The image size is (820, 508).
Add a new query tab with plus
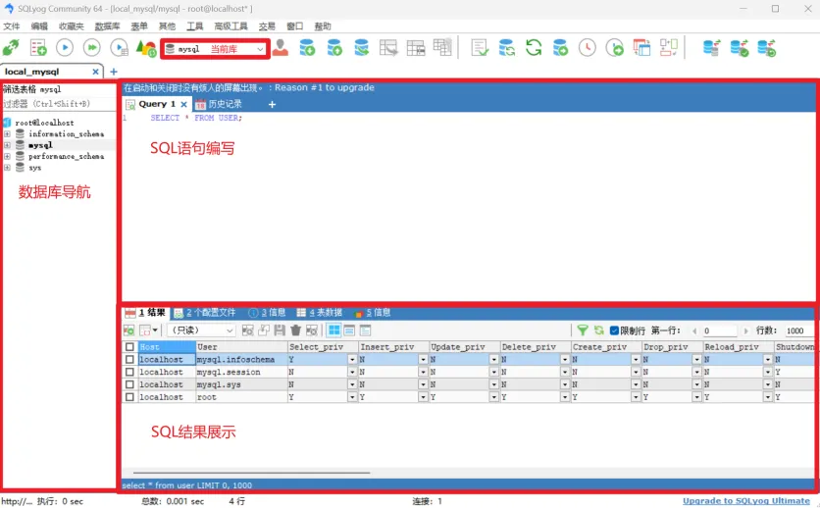tap(272, 105)
